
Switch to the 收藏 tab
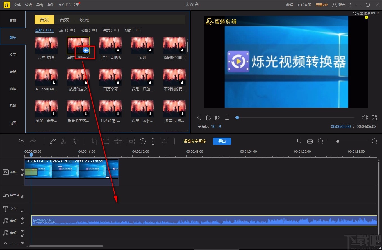pyautogui.click(x=84, y=20)
